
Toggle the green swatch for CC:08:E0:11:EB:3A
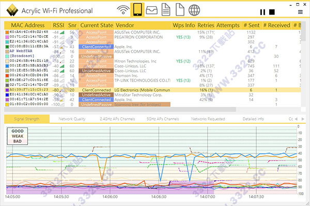click(7, 46)
